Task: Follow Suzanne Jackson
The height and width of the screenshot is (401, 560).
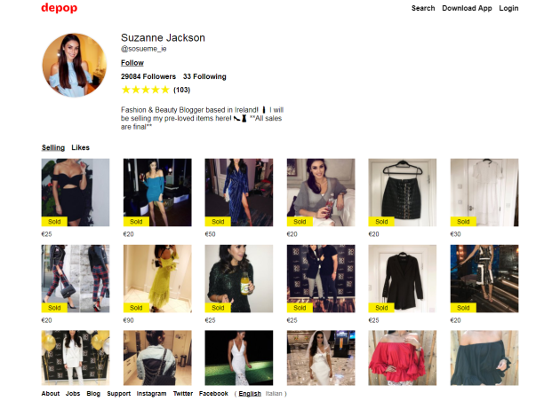Action: click(132, 63)
